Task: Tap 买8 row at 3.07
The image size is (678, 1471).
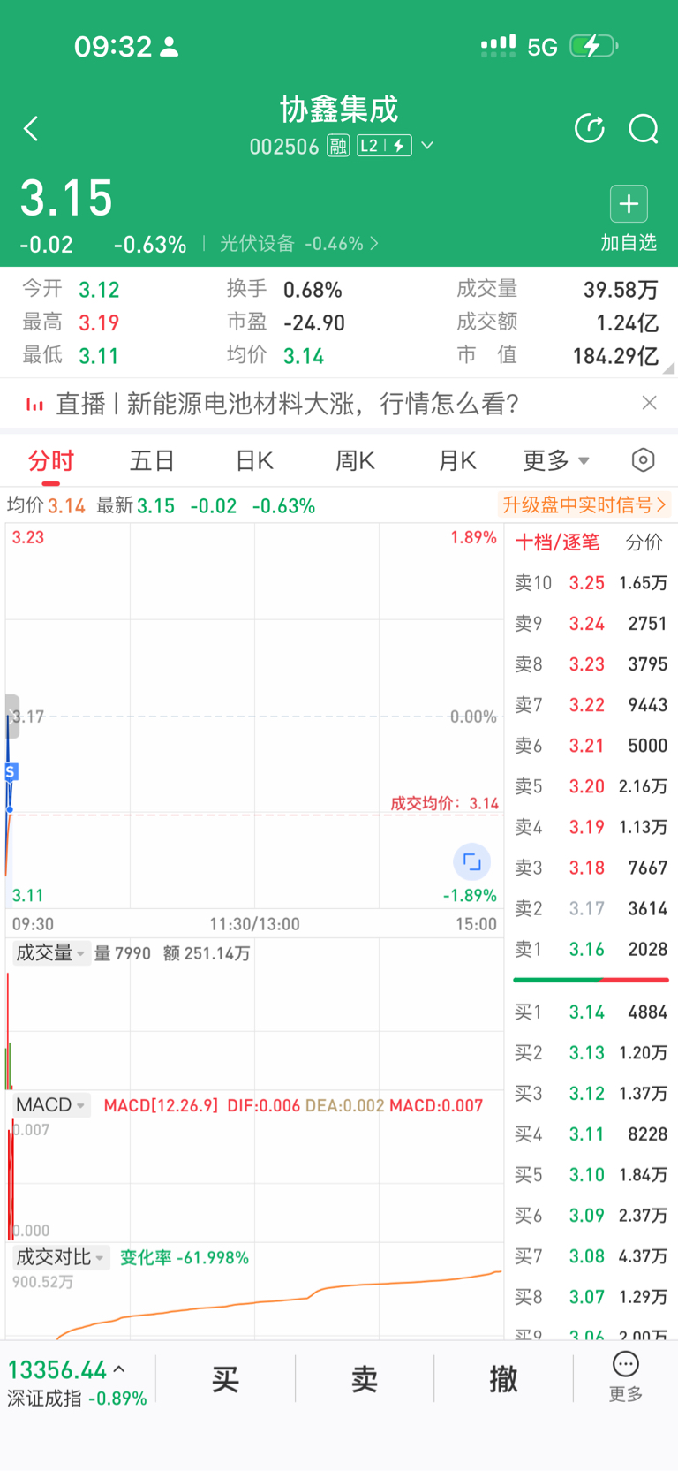Action: click(591, 1296)
